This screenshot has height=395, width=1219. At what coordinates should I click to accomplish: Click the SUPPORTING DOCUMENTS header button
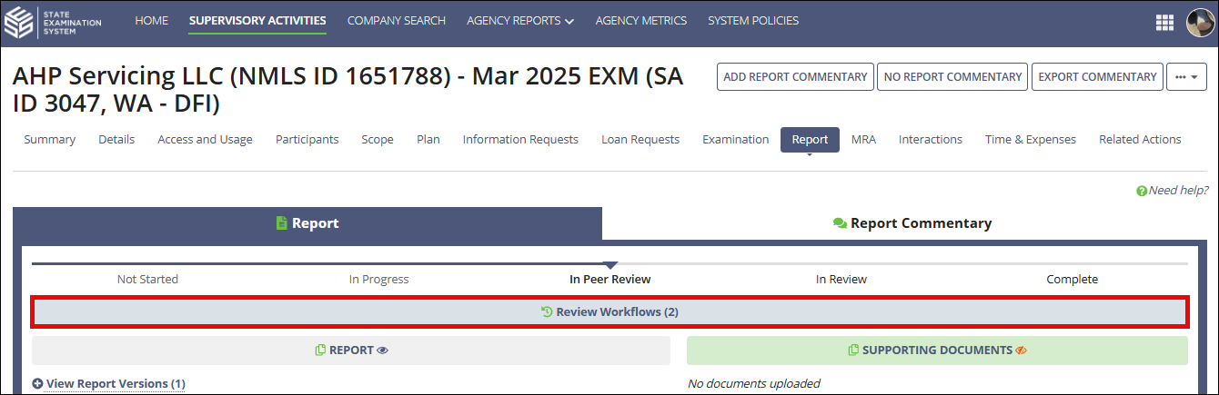tap(937, 350)
